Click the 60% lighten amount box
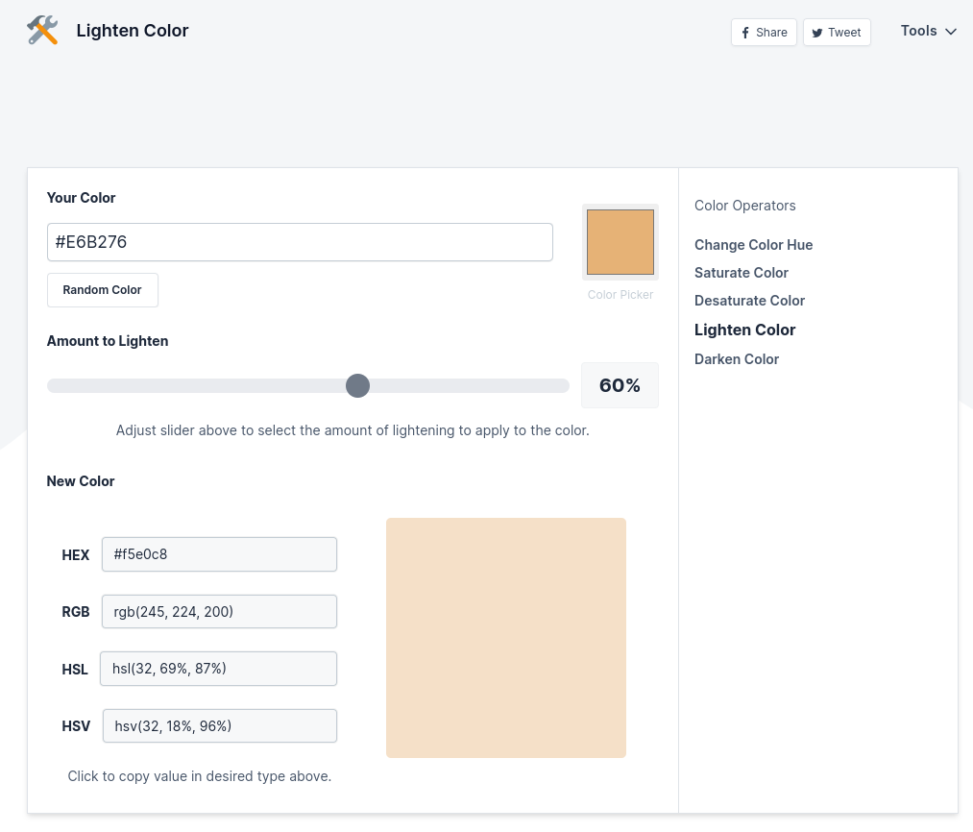 (x=620, y=385)
